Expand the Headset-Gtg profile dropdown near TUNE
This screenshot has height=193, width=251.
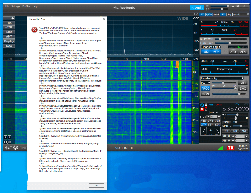click(211, 47)
